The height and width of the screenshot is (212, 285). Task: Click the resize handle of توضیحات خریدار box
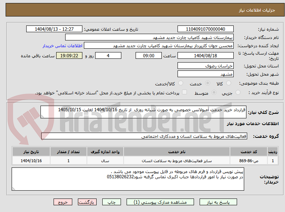[13, 189]
